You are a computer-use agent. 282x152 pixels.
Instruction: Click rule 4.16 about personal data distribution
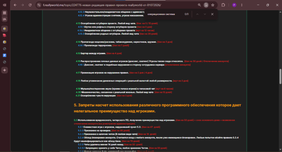(152, 61)
